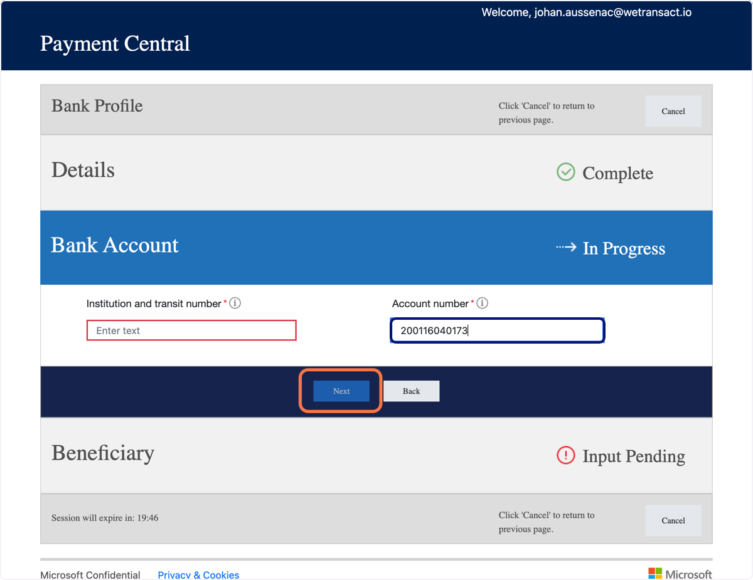Select the Bank Account section header
The width and height of the screenshot is (753, 580).
tap(376, 248)
